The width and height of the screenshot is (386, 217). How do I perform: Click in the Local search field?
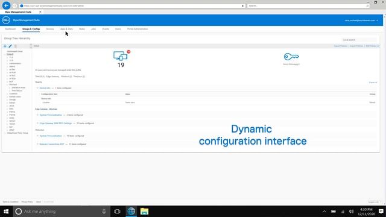(x=359, y=40)
